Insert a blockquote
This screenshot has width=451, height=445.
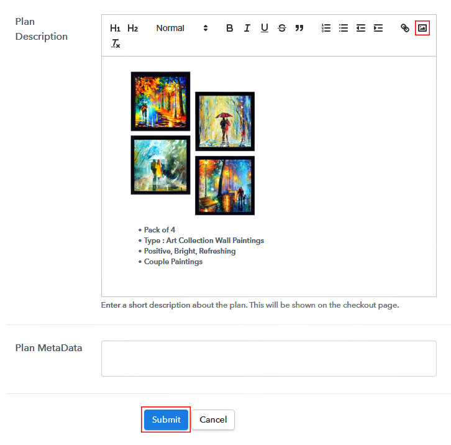299,28
